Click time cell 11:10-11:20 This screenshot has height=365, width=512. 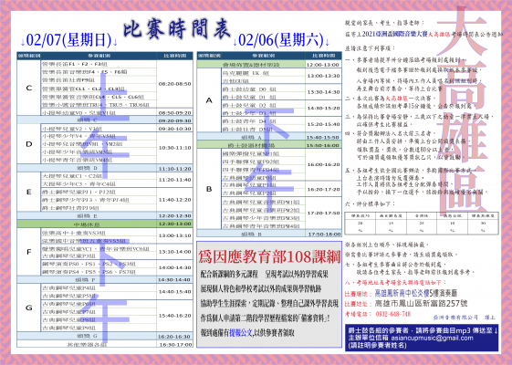174,169
